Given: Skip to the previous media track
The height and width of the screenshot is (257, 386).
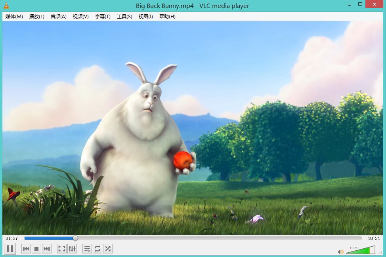Looking at the screenshot, I should click(26, 249).
